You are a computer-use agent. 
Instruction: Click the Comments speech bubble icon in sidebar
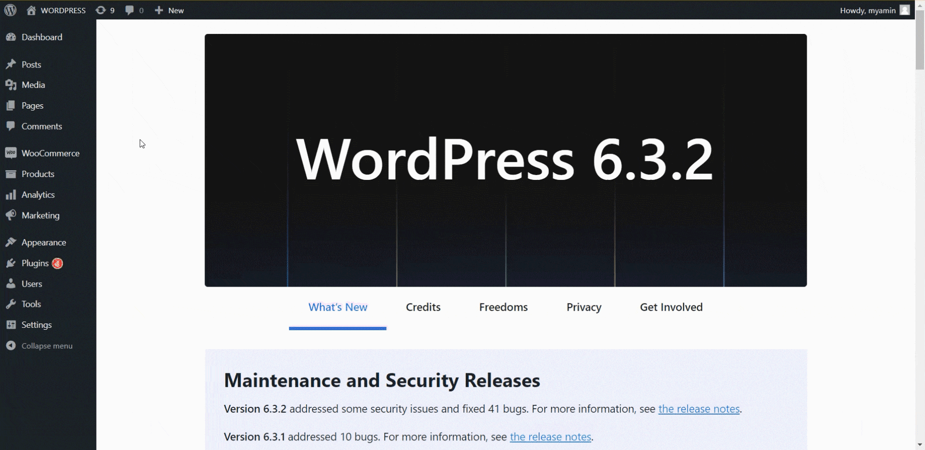click(x=11, y=127)
